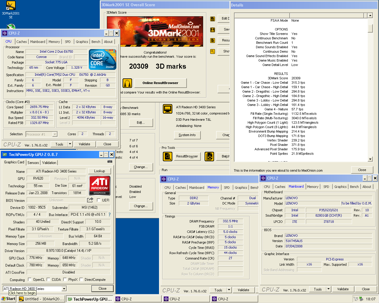Screen dimensions: 379x303
Task: Click the yellow Save floppy icon
Action: coord(213,30)
